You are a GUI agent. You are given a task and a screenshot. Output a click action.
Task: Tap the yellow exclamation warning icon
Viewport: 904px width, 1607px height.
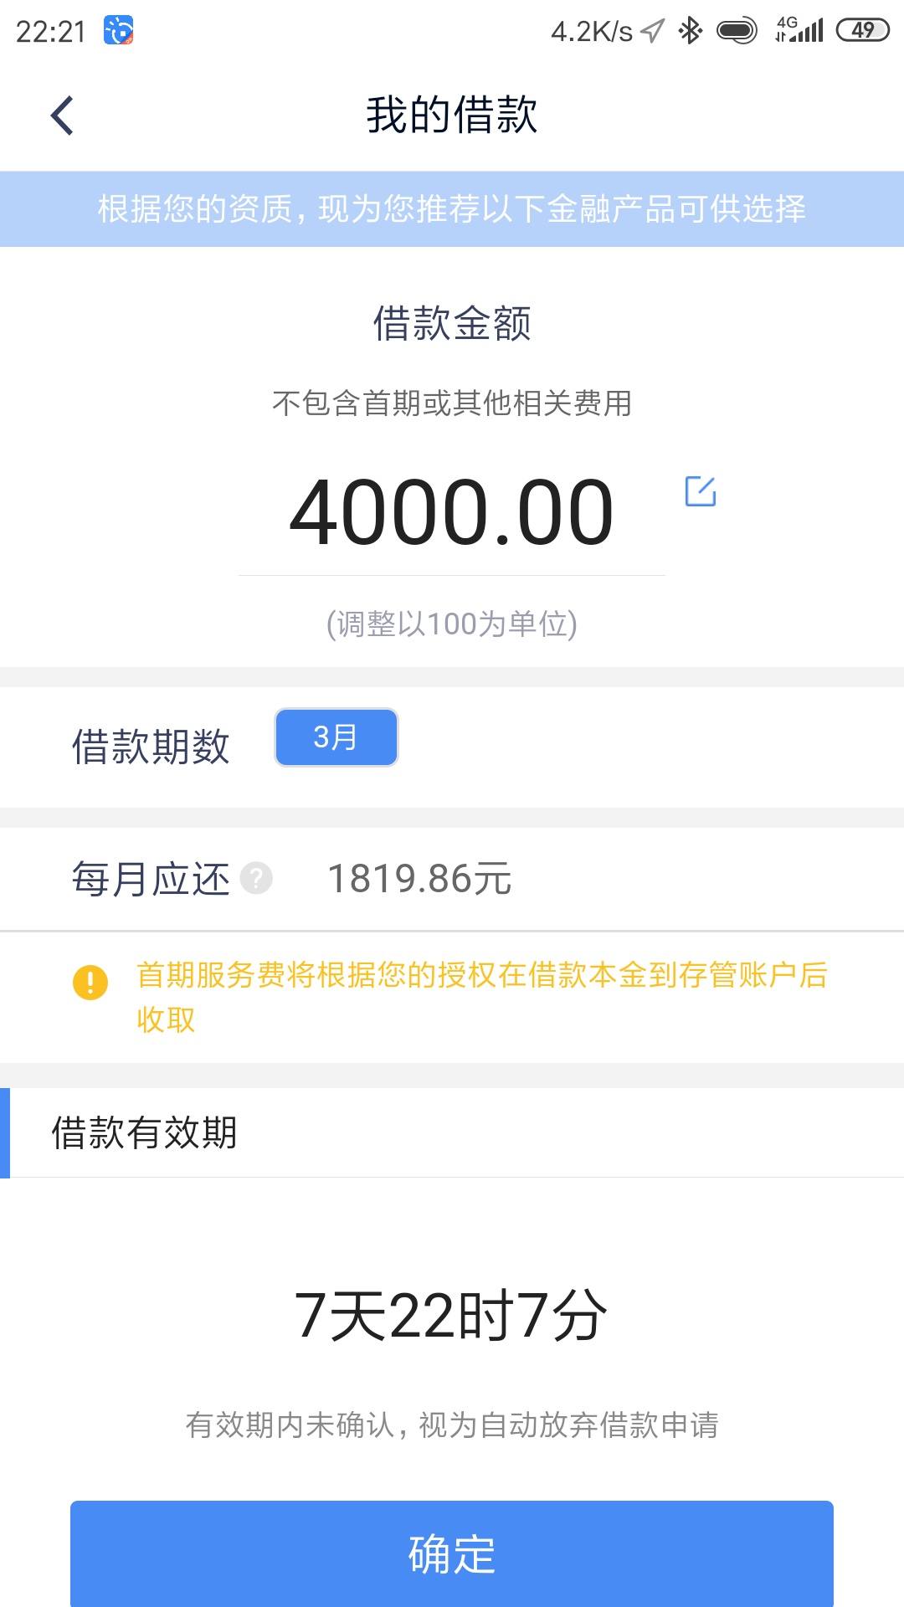90,982
